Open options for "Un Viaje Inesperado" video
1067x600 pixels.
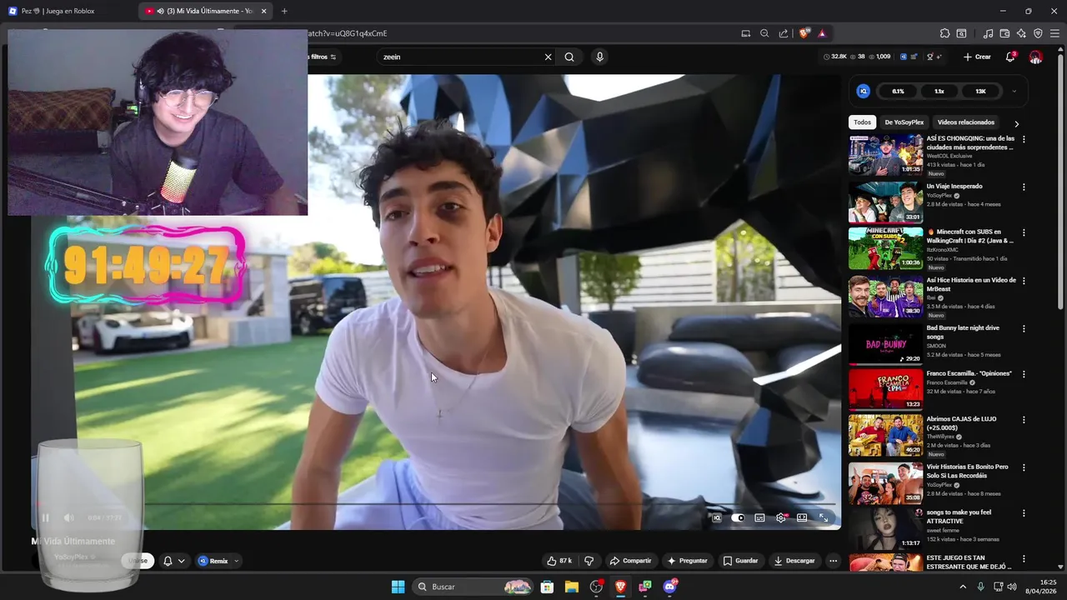1024,187
